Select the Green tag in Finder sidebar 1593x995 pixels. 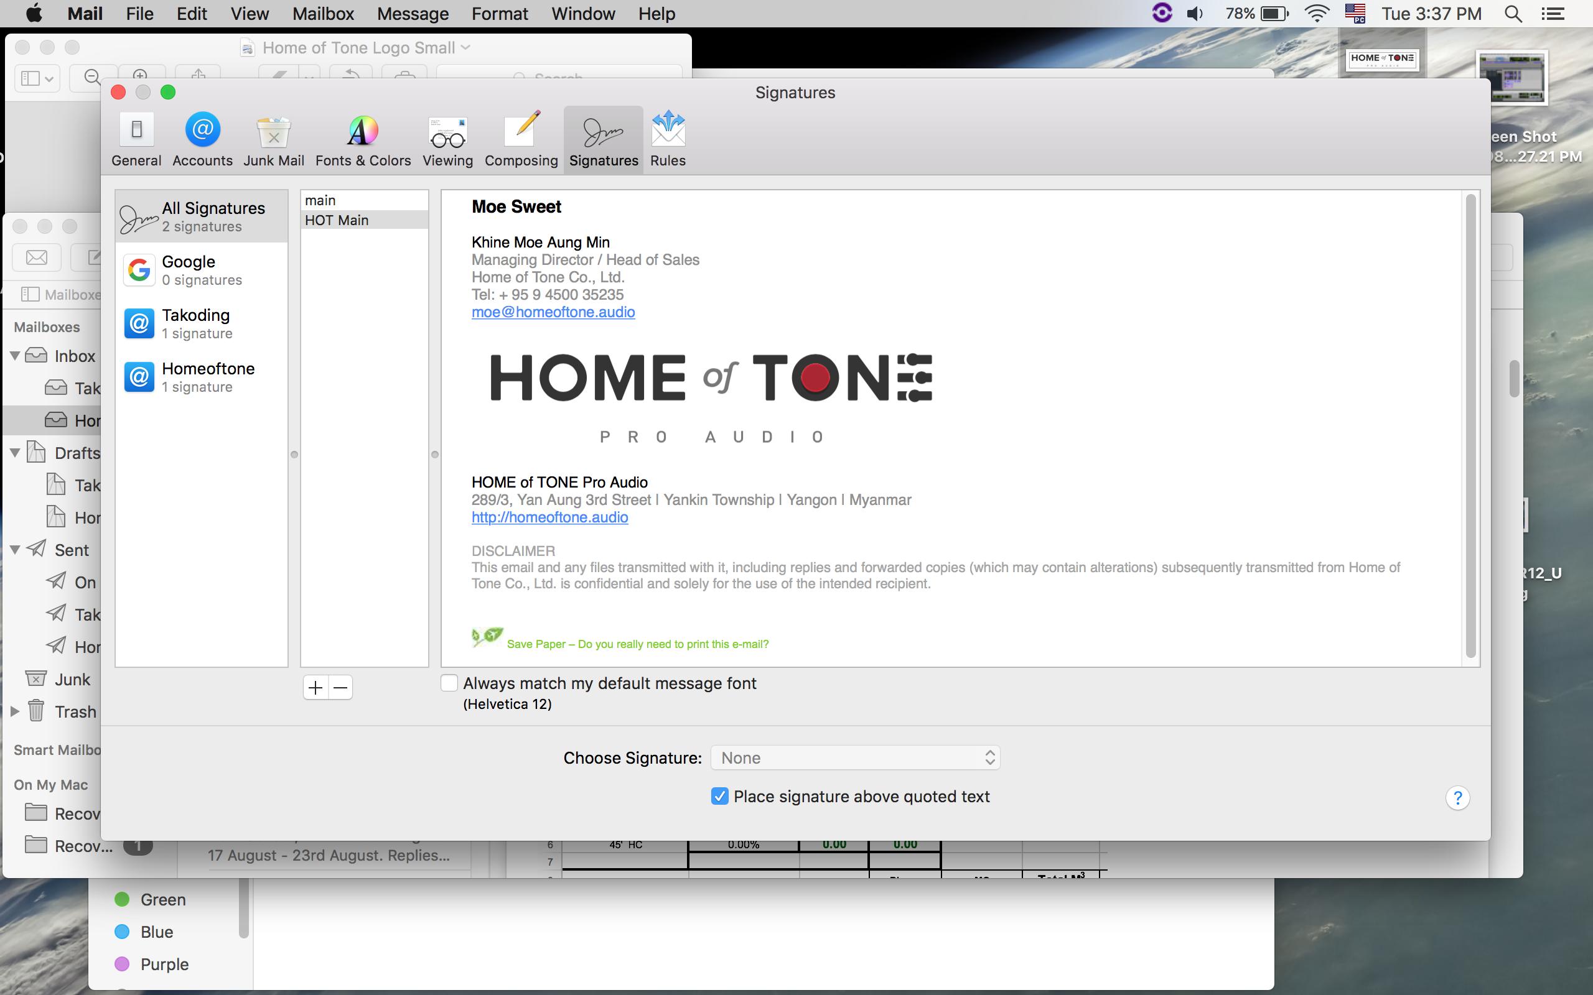pyautogui.click(x=151, y=900)
